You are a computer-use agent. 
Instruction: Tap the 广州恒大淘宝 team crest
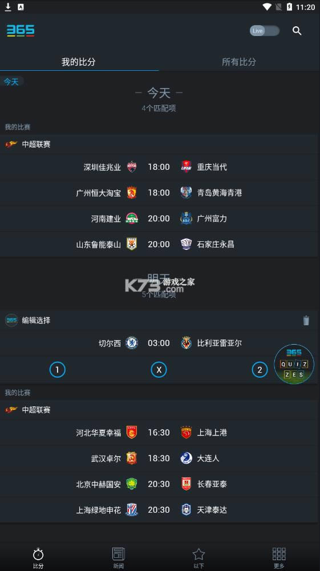[132, 193]
